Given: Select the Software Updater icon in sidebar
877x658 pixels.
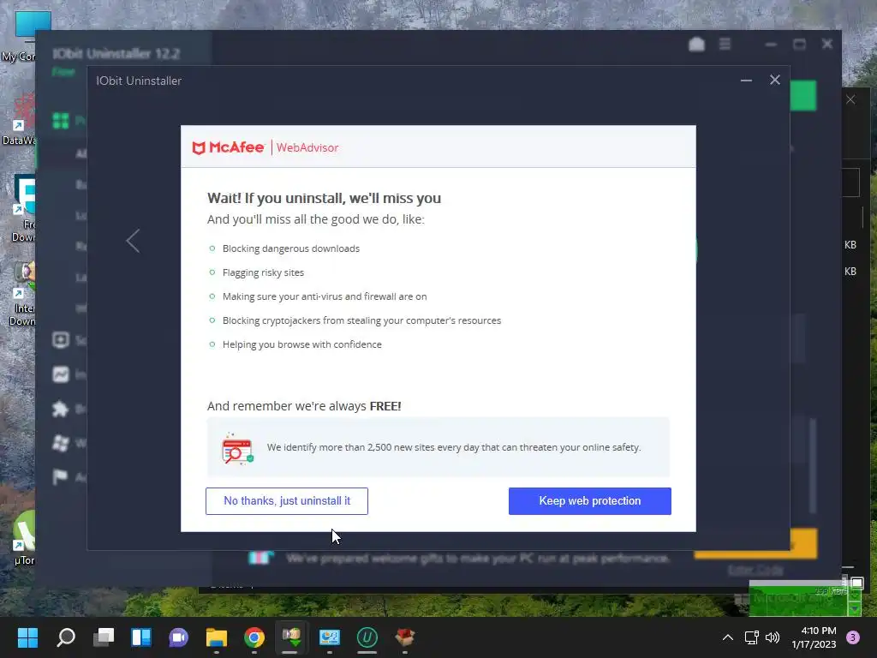Looking at the screenshot, I should [x=61, y=339].
